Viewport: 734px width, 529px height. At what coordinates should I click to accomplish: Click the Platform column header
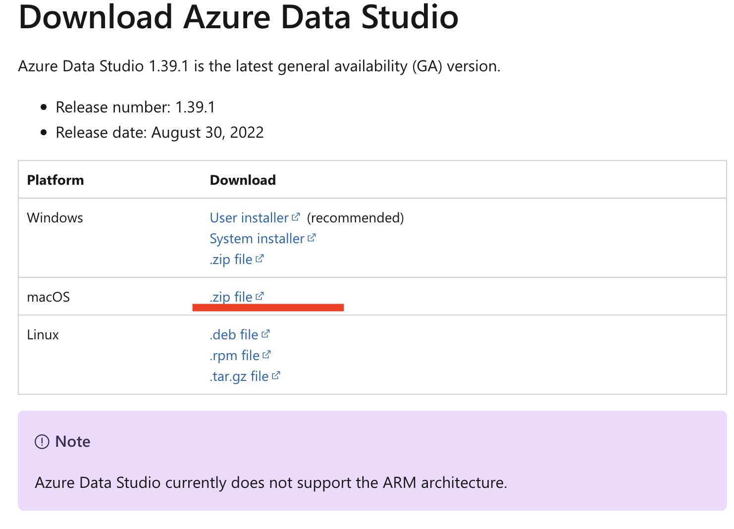[55, 180]
